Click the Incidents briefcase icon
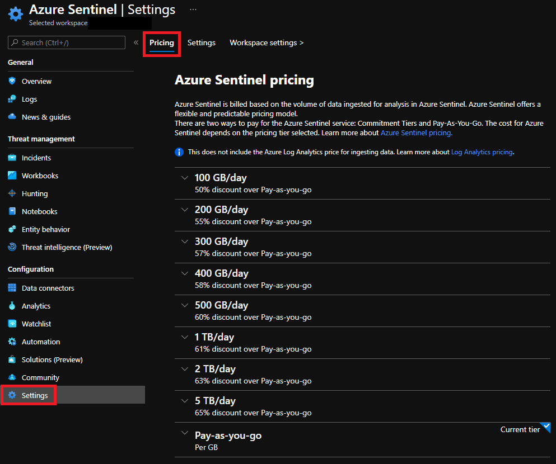 click(x=12, y=158)
